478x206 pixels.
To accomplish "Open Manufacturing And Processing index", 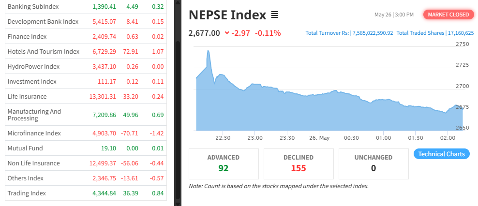I will (34, 115).
